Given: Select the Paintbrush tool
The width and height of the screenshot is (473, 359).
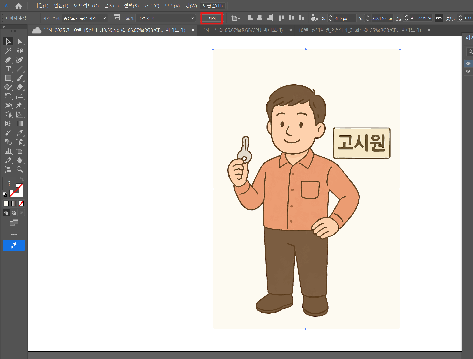Looking at the screenshot, I should coord(20,78).
